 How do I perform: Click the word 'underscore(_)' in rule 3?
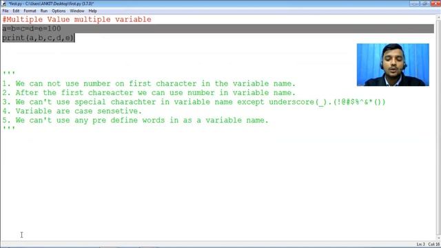tap(298, 102)
